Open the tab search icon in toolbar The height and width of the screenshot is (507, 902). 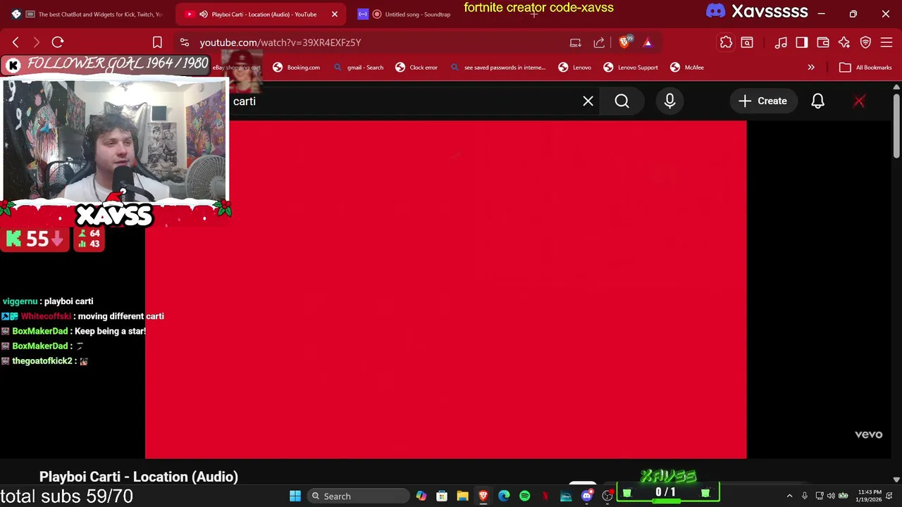click(x=747, y=42)
